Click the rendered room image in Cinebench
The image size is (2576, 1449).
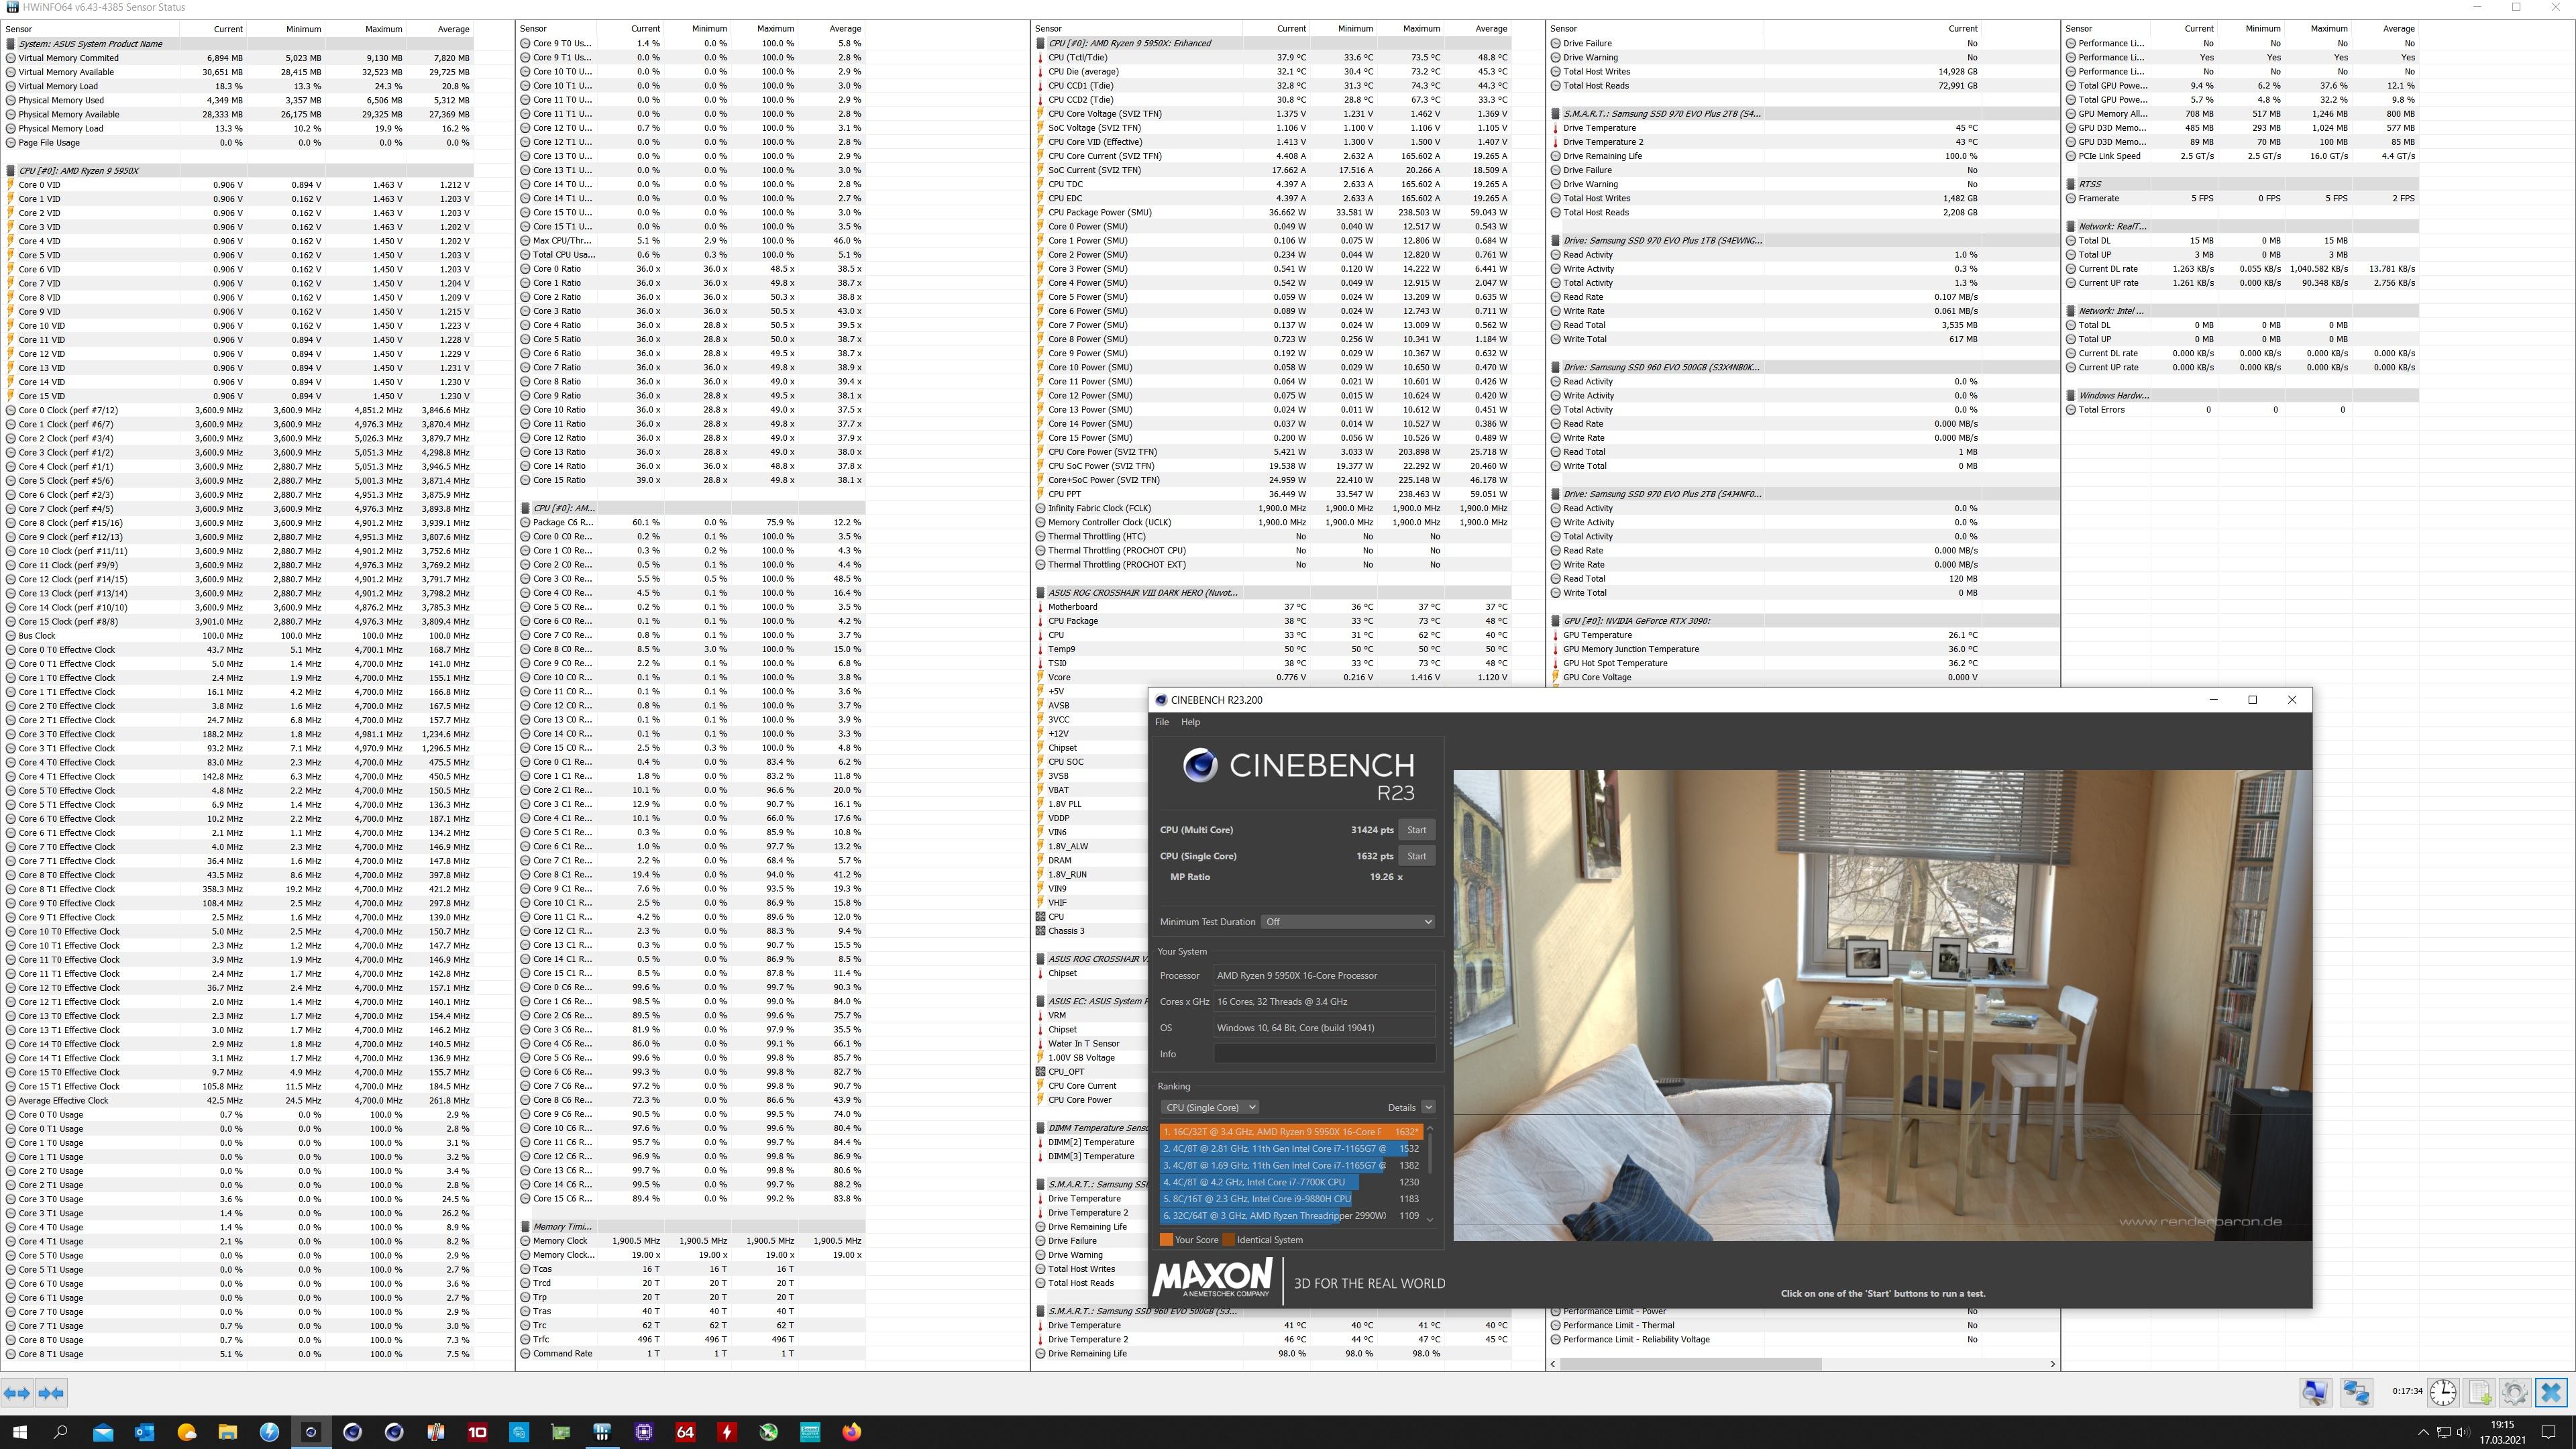point(1882,1005)
